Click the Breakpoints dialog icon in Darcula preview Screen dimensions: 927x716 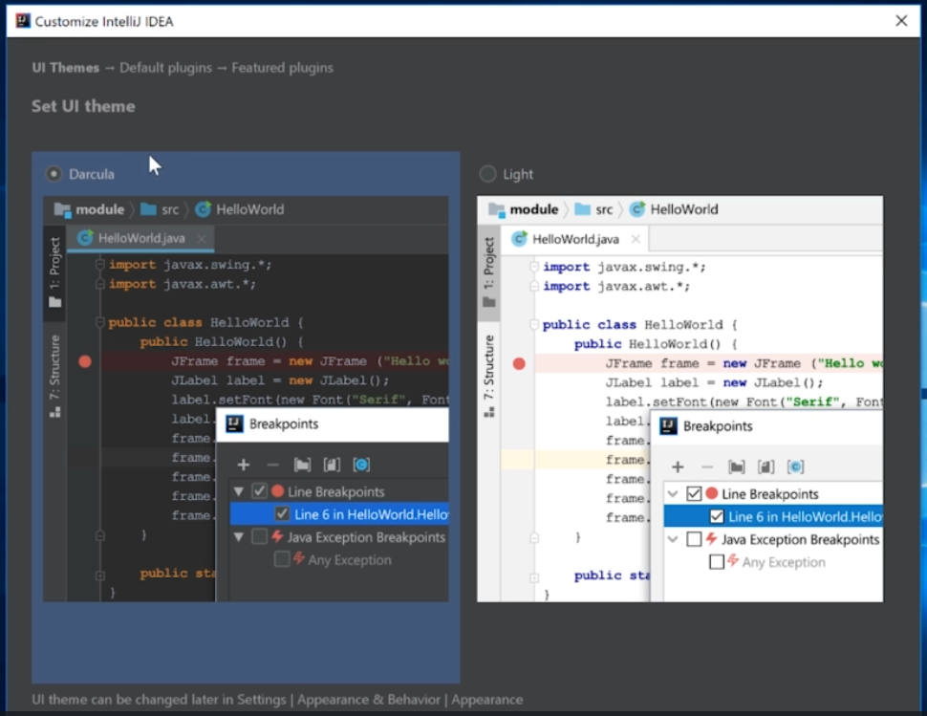coord(235,423)
